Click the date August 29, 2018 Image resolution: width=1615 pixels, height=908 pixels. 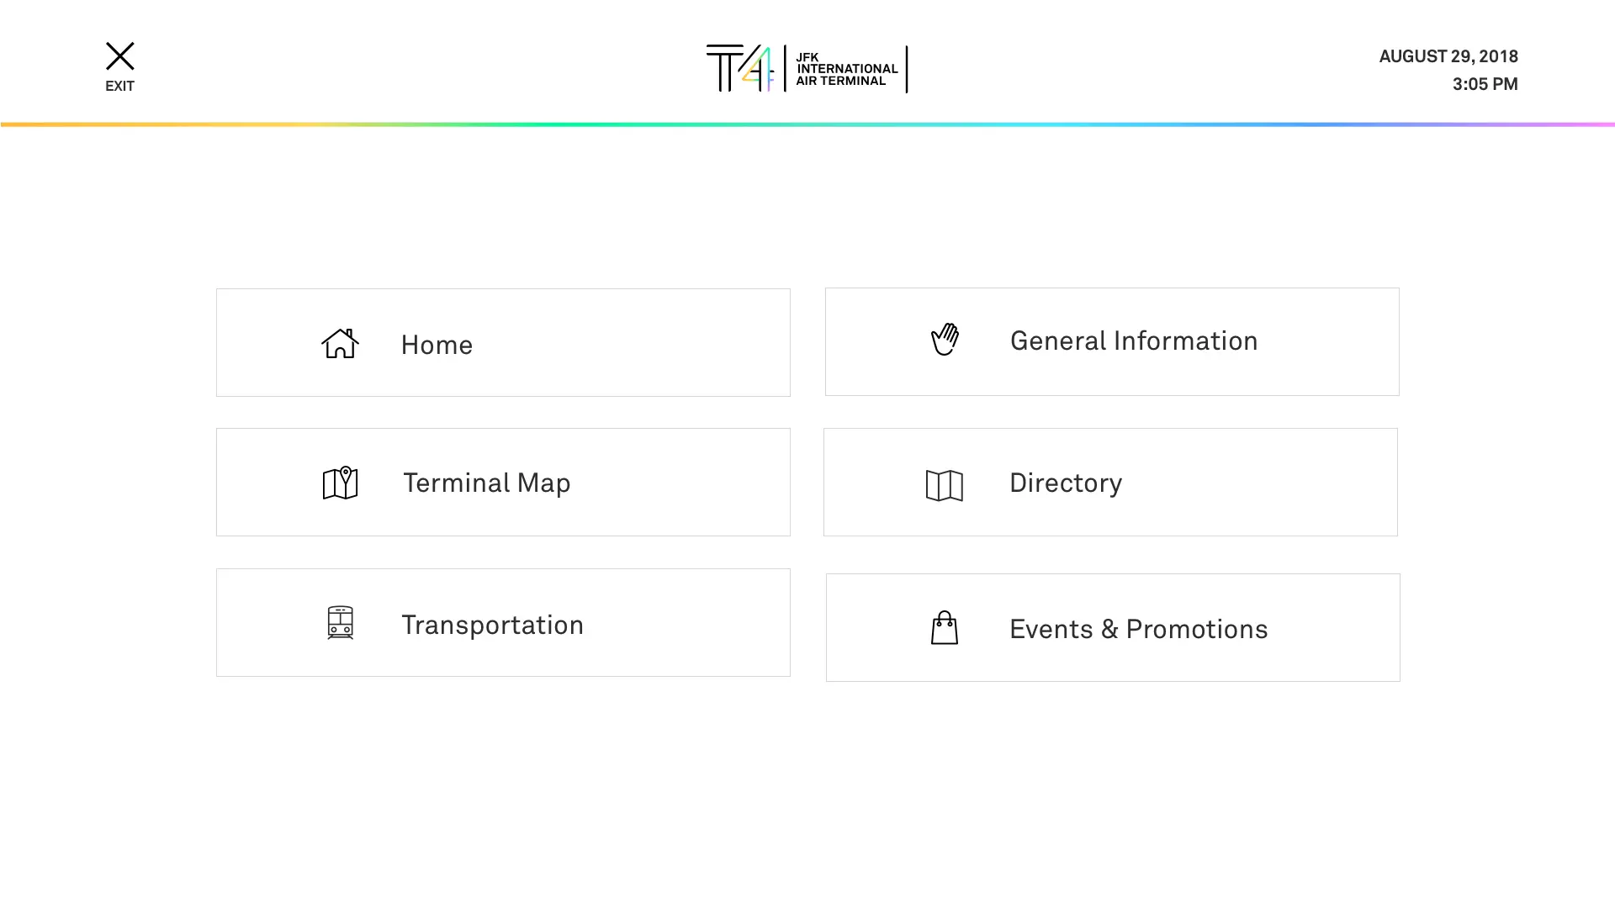(1448, 56)
